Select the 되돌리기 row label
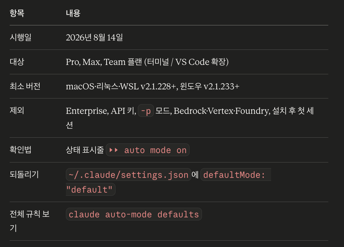Viewport: 344px width, 247px height. click(24, 175)
